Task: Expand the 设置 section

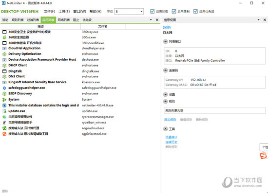Action: coord(166,94)
